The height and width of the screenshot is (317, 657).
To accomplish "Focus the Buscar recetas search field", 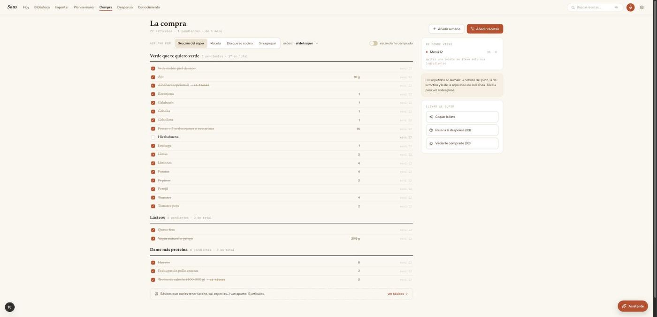I will (595, 8).
